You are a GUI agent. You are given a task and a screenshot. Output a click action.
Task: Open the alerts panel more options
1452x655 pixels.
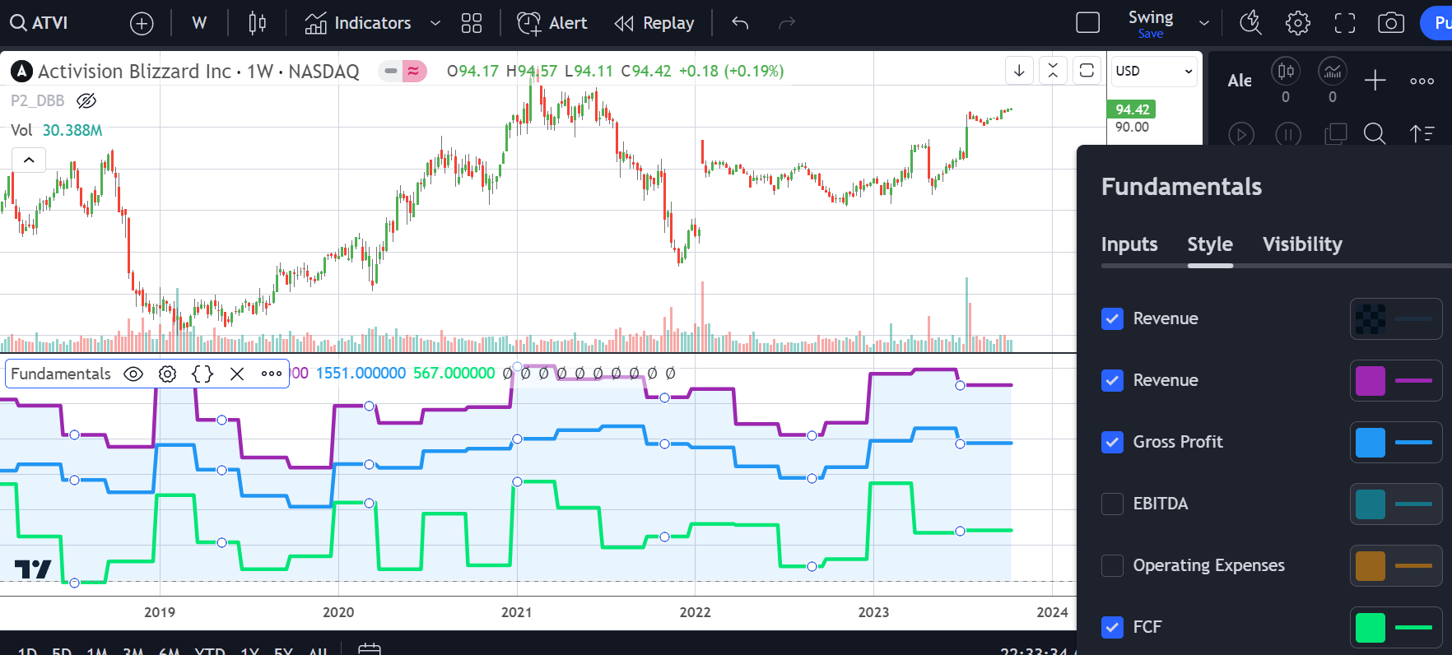click(x=1422, y=81)
